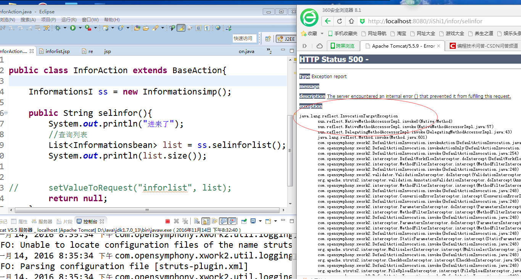Open the 淘宝 bookmark
This screenshot has height=279, width=521.
pyautogui.click(x=398, y=34)
